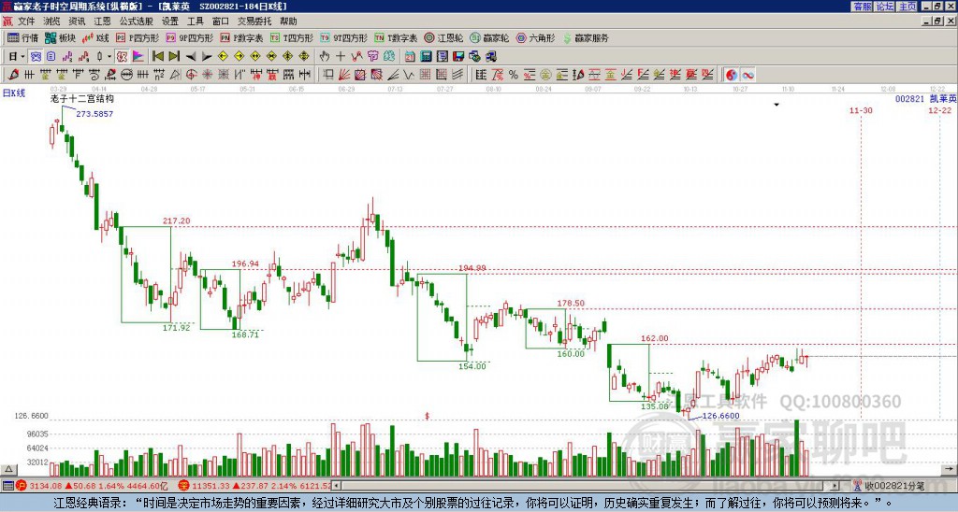Open the 六角形 hexagon tool
The width and height of the screenshot is (958, 512).
click(535, 37)
